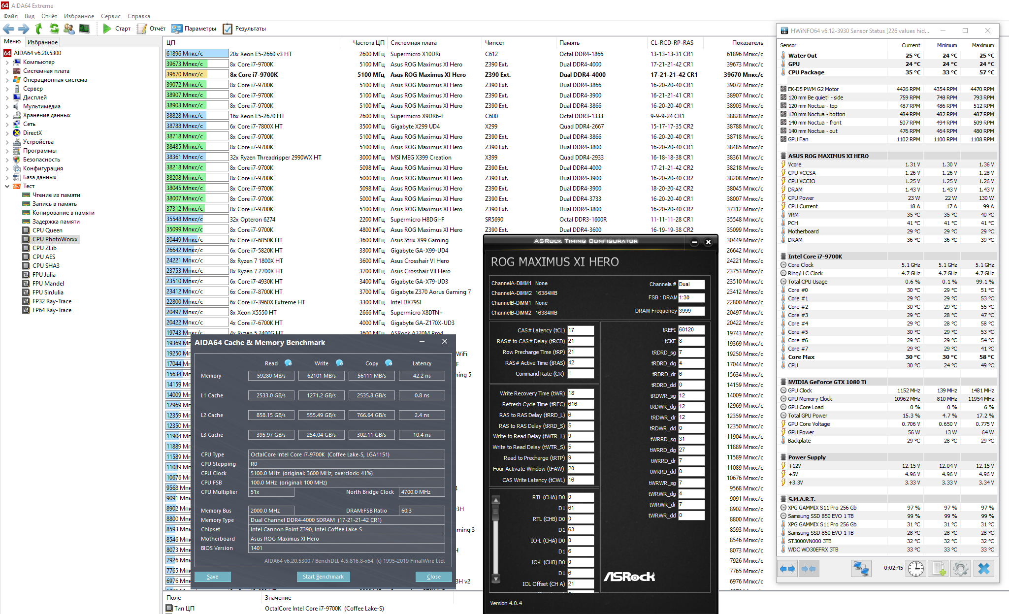
Task: Click the green Up level arrow icon
Action: click(x=39, y=29)
